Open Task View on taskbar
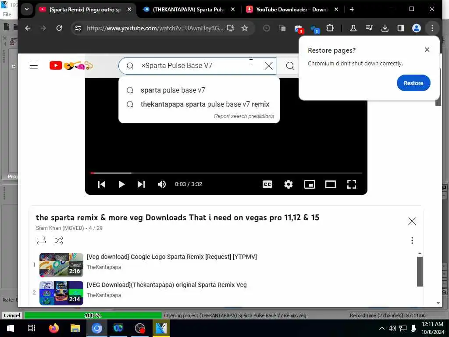This screenshot has width=449, height=337. tap(32, 328)
